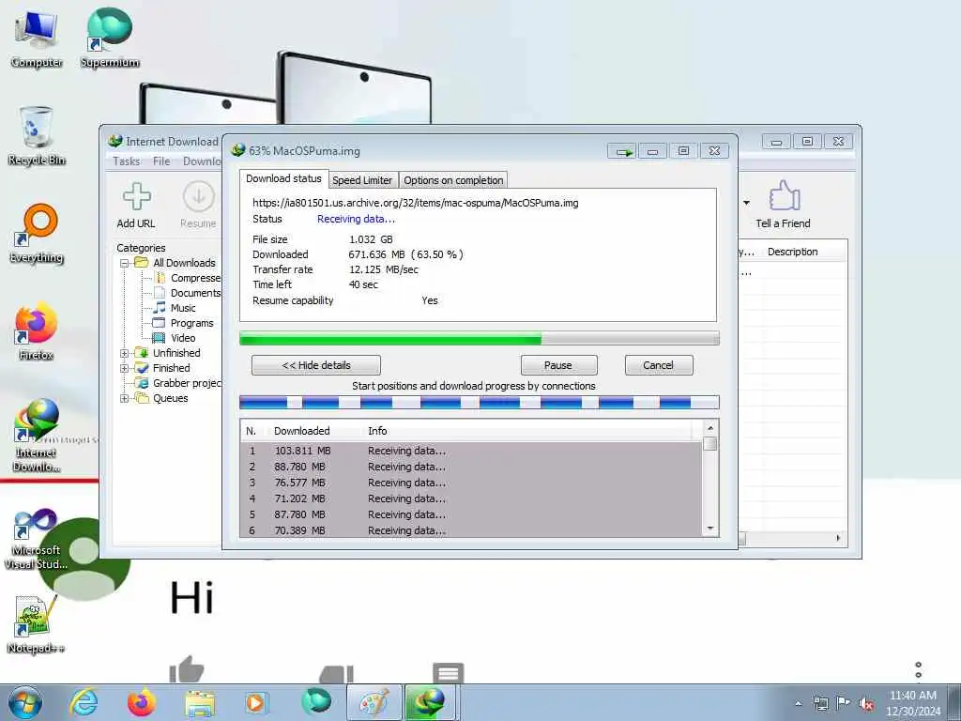
Task: Click the muted volume tray icon
Action: pos(866,704)
